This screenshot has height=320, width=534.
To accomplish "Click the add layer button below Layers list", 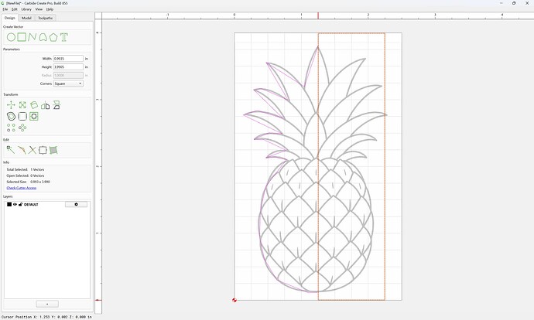I will point(47,304).
